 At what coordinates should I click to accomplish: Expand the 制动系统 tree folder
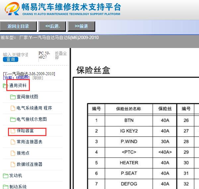pos(18,187)
